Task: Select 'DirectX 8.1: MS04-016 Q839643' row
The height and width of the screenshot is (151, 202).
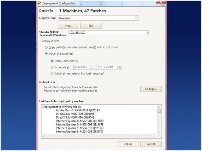Action: (x=75, y=117)
